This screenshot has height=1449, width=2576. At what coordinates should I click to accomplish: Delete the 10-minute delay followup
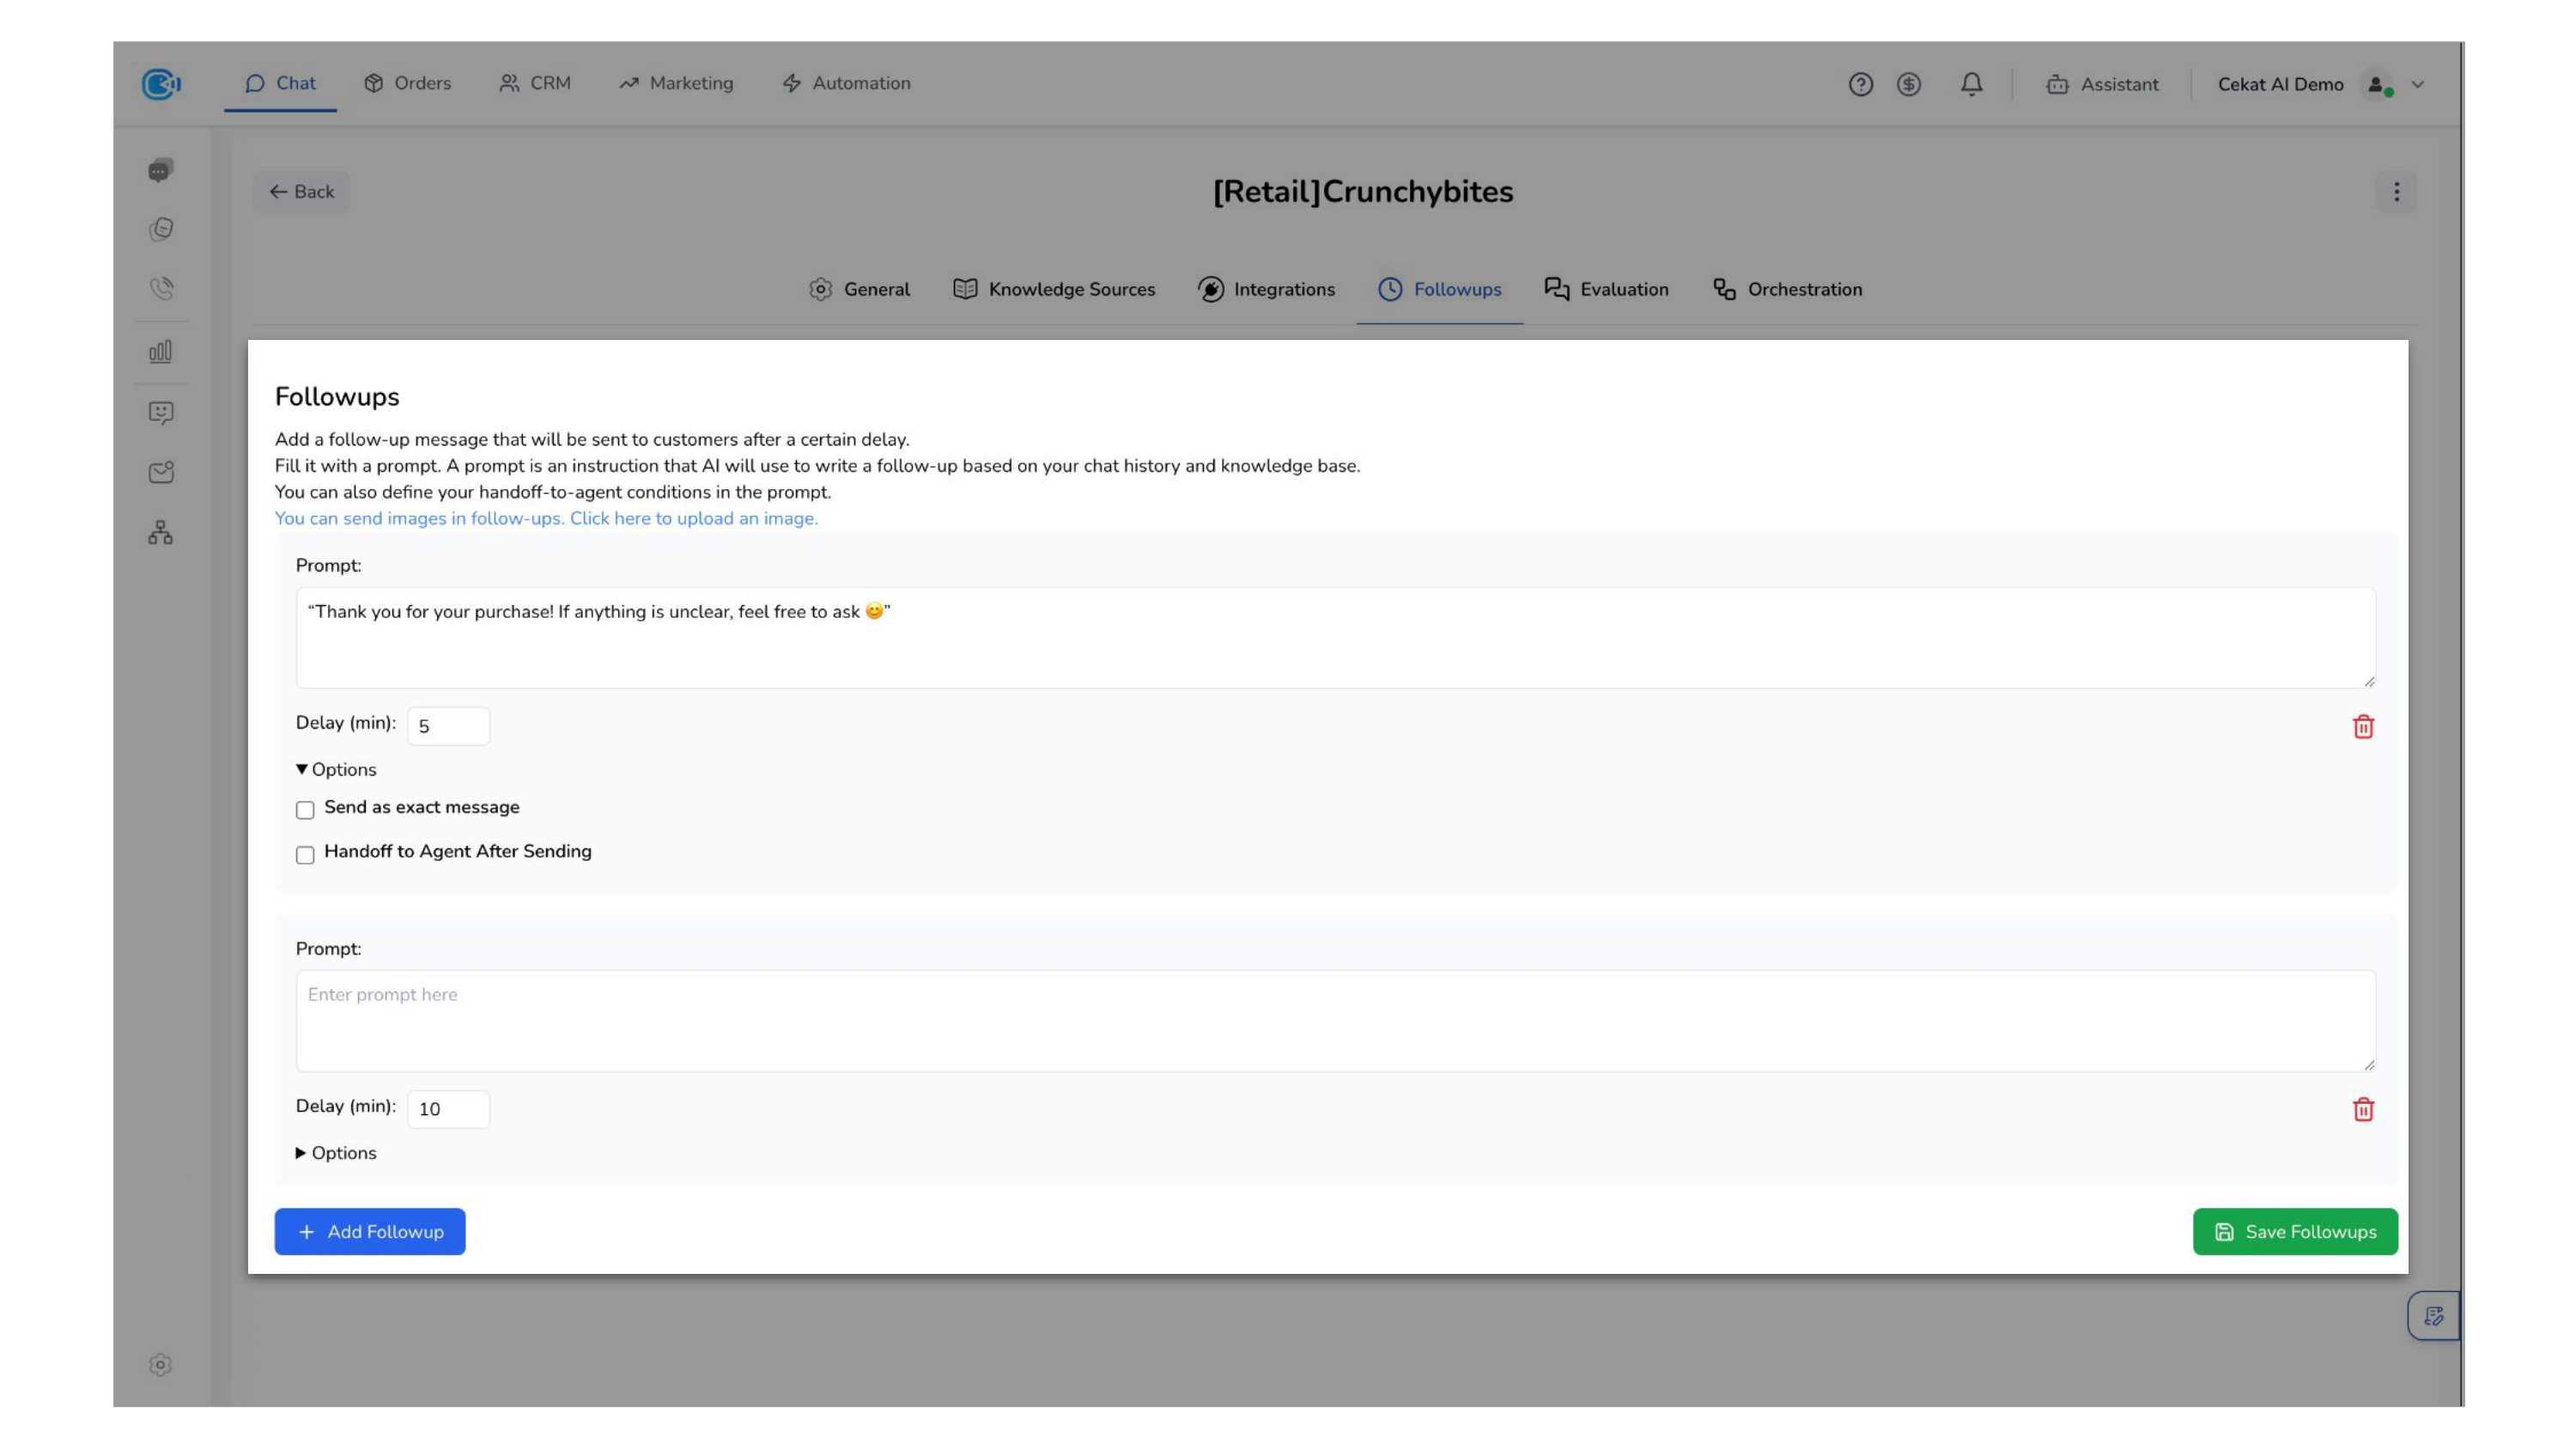click(x=2363, y=1109)
